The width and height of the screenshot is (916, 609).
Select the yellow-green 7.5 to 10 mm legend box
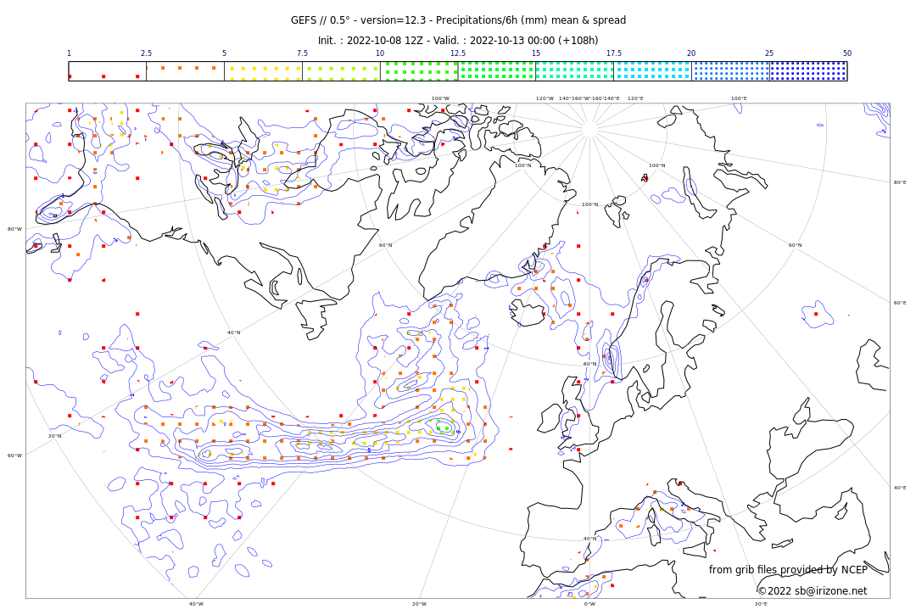(341, 71)
